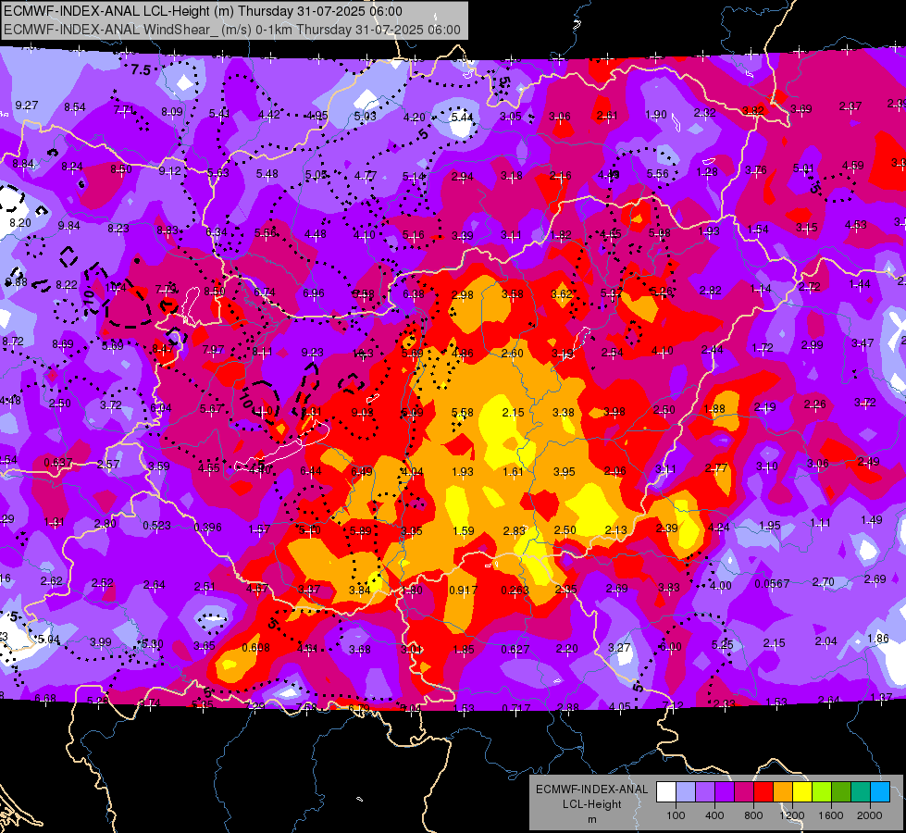Click the magenta legend swatch left of 800
This screenshot has width=906, height=833.
(x=744, y=791)
